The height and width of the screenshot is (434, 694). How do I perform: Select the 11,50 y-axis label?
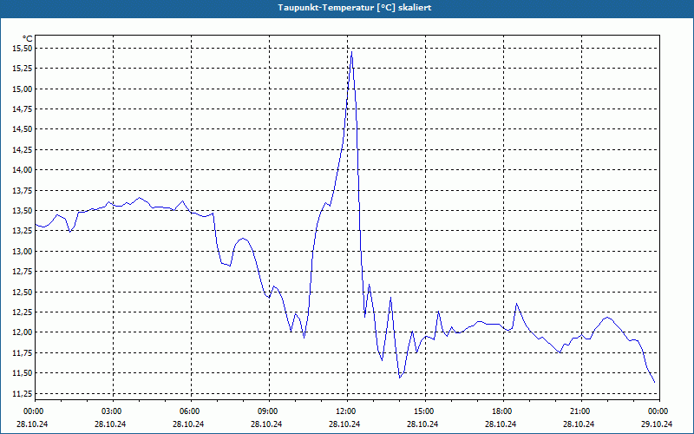coord(22,373)
